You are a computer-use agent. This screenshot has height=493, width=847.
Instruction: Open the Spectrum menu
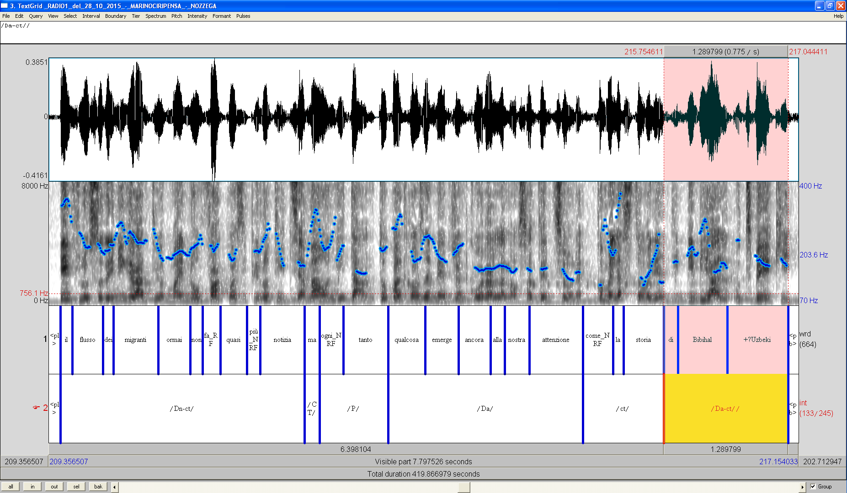pos(156,16)
